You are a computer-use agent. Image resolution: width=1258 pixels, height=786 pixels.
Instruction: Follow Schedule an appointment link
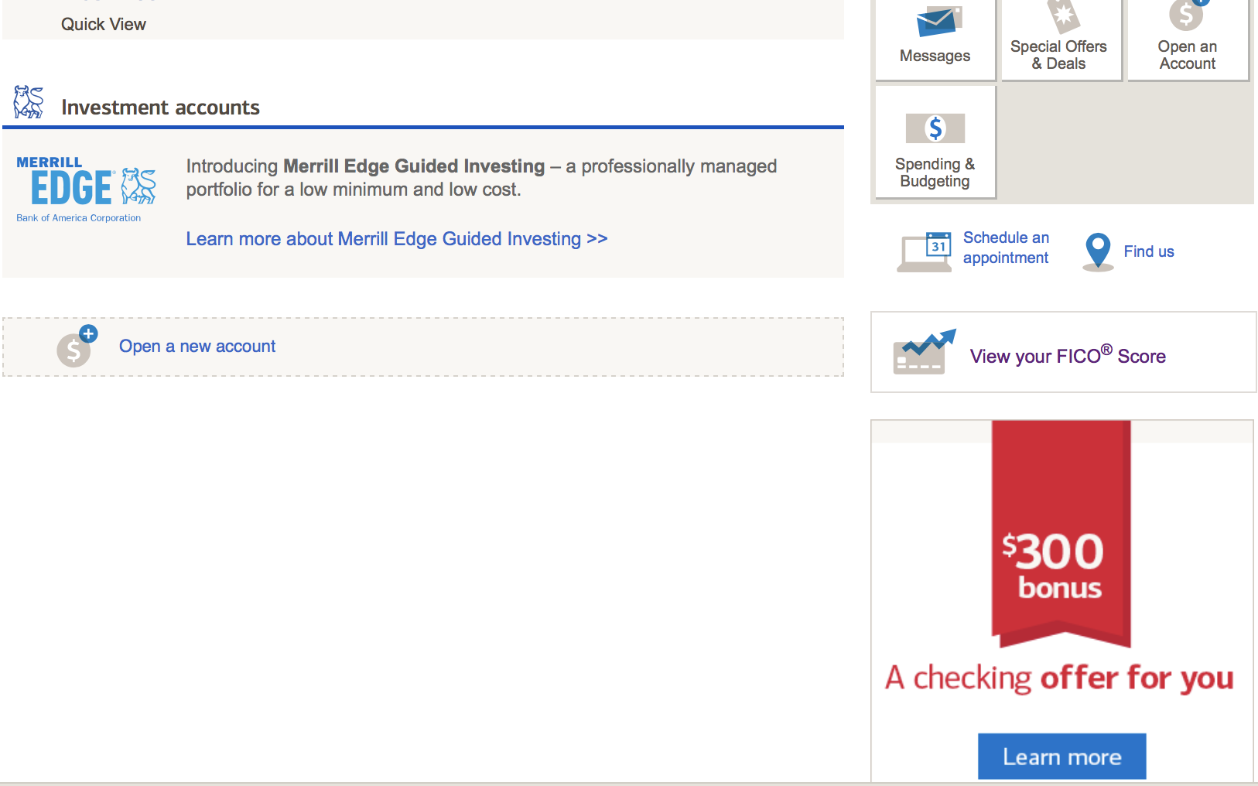pyautogui.click(x=1006, y=248)
